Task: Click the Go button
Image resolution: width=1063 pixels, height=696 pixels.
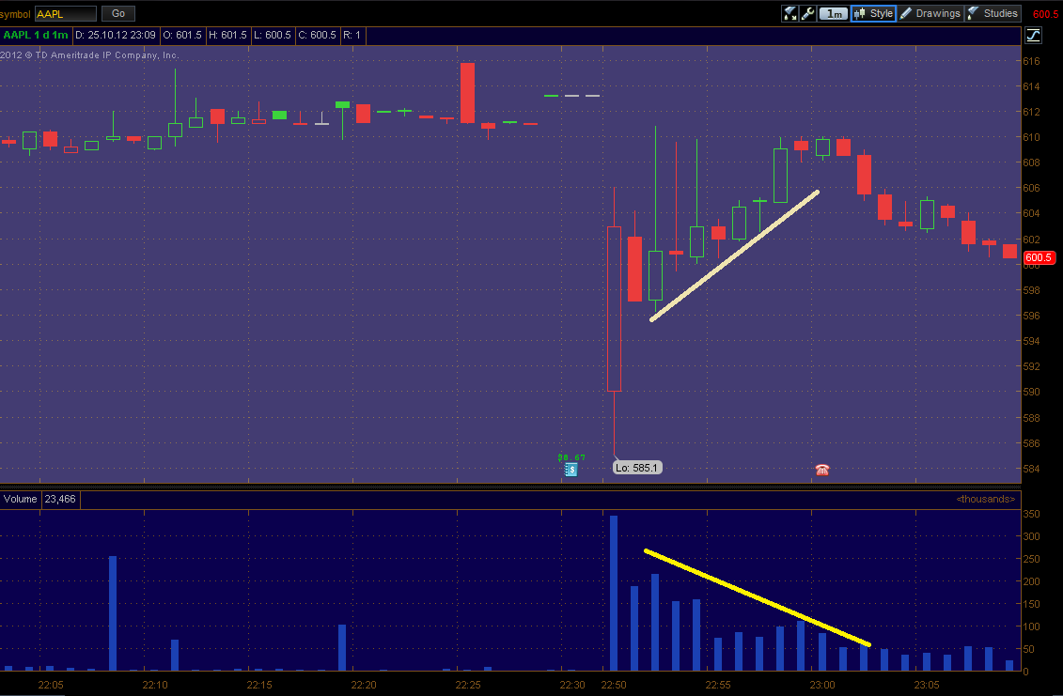Action: 118,13
